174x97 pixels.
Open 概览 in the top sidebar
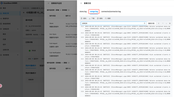tap(4, 8)
